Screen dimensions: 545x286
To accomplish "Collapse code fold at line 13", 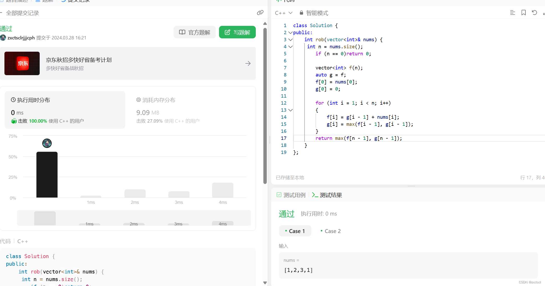I will point(290,110).
